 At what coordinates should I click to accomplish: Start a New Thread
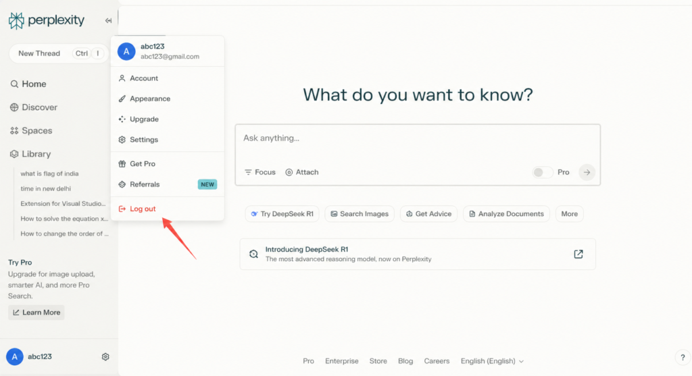[x=39, y=53]
